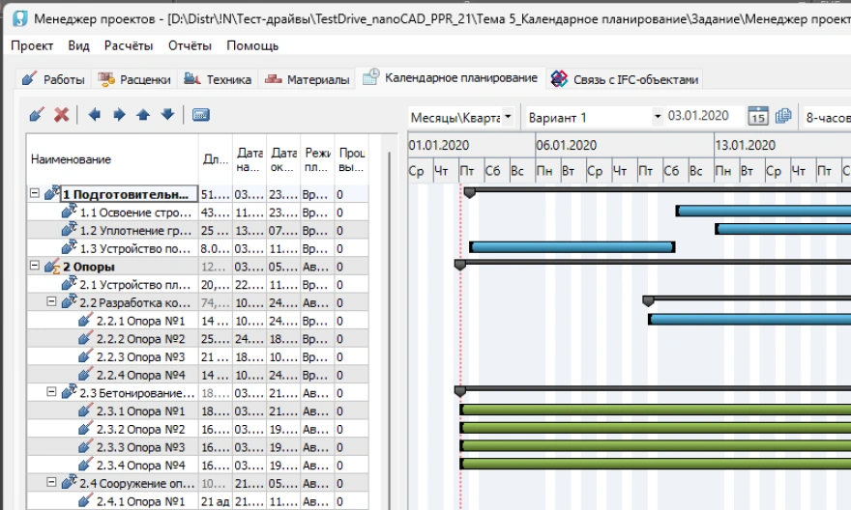851x510 pixels.
Task: Move task up with blue up arrow
Action: coord(143,114)
